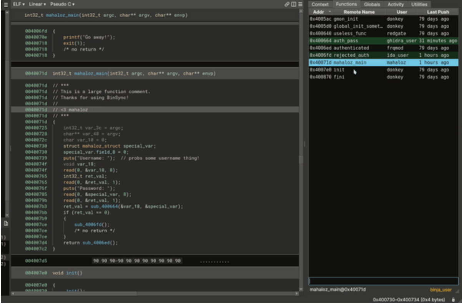Switch to the Activity tab
Screen dimensions: 462x304
tap(396, 4)
